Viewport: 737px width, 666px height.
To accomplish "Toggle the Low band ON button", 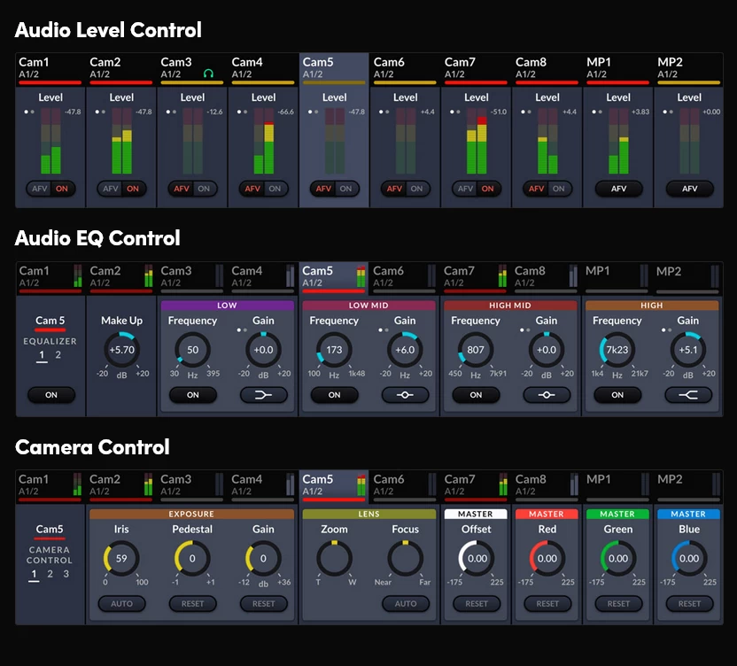I will pos(192,395).
